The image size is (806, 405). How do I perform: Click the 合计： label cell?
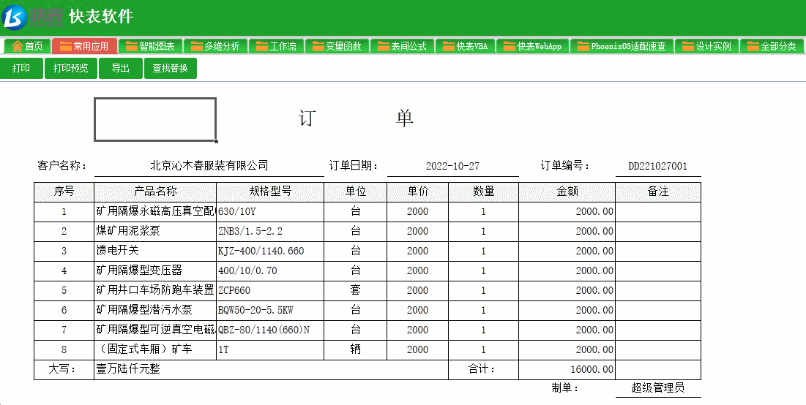[x=484, y=369]
